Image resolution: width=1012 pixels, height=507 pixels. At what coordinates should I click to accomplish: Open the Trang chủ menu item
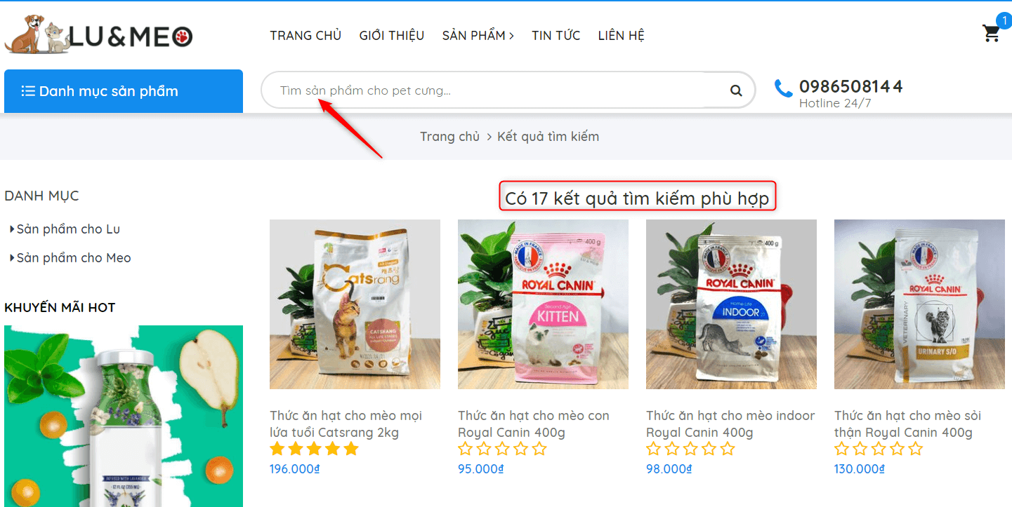[x=305, y=36]
